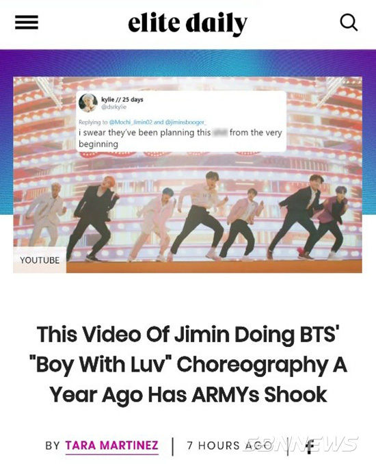Viewport: 376px width, 464px height.
Task: Click the 7 HOURS AGO timestamp
Action: pyautogui.click(x=230, y=446)
